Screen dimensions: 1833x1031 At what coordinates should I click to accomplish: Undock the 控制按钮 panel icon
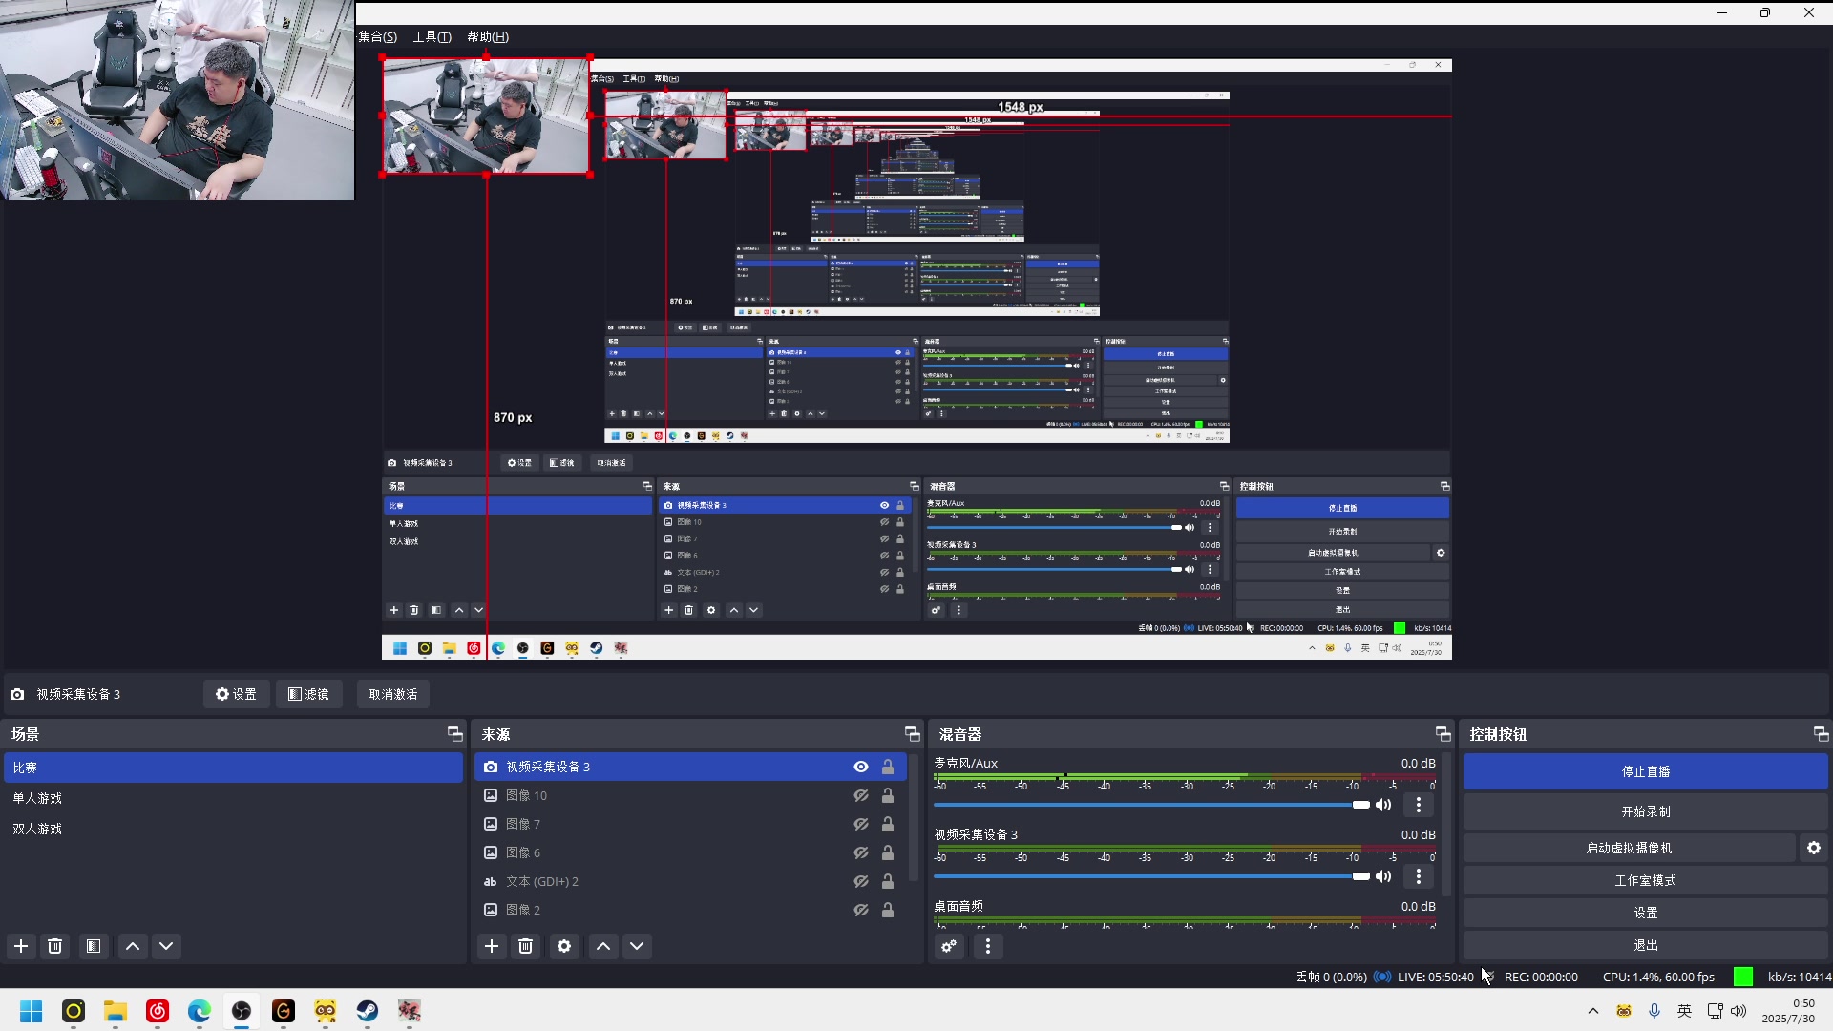click(x=1821, y=734)
